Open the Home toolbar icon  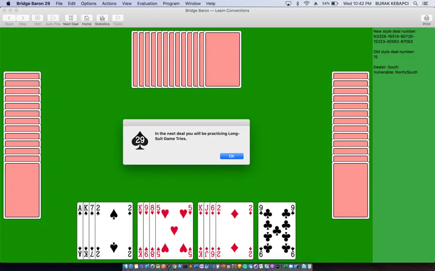coord(86,18)
